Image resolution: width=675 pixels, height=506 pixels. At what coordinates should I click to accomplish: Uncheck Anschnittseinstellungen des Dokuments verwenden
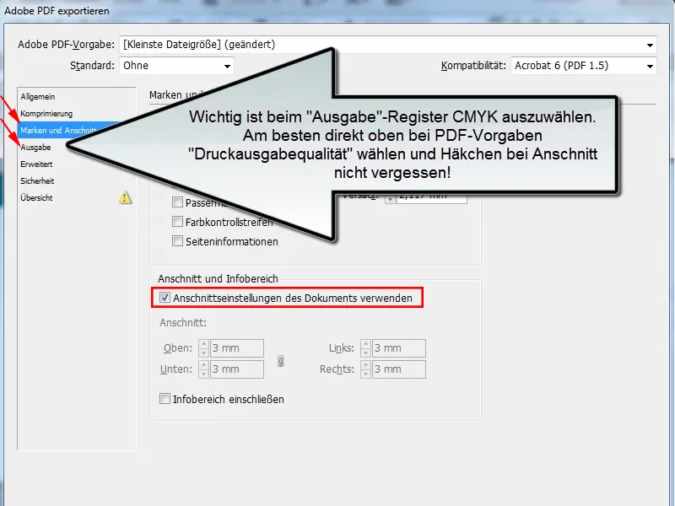tap(165, 298)
